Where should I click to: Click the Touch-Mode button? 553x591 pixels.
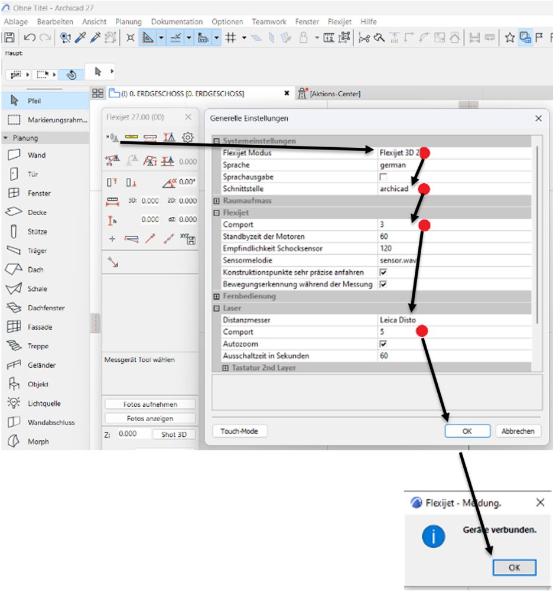[240, 431]
